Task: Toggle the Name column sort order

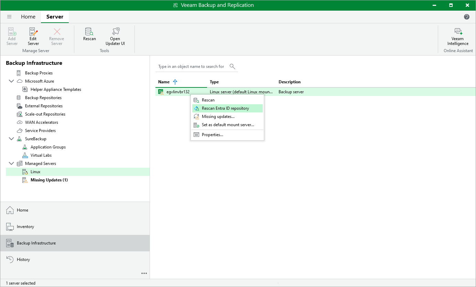Action: click(175, 82)
